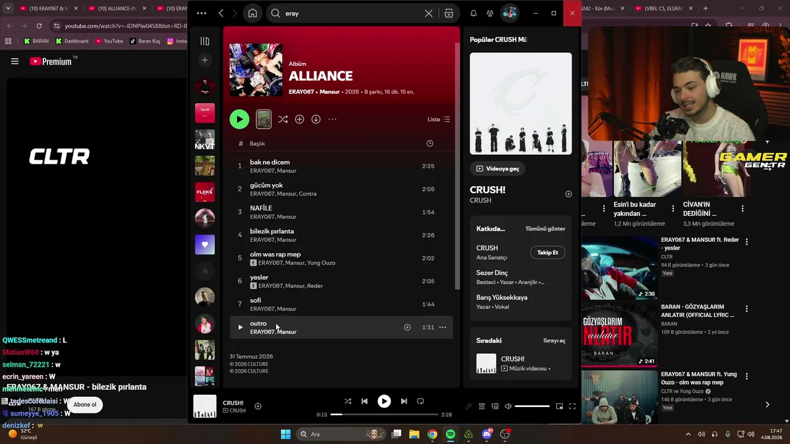Select track NAFİLE

[x=341, y=212]
